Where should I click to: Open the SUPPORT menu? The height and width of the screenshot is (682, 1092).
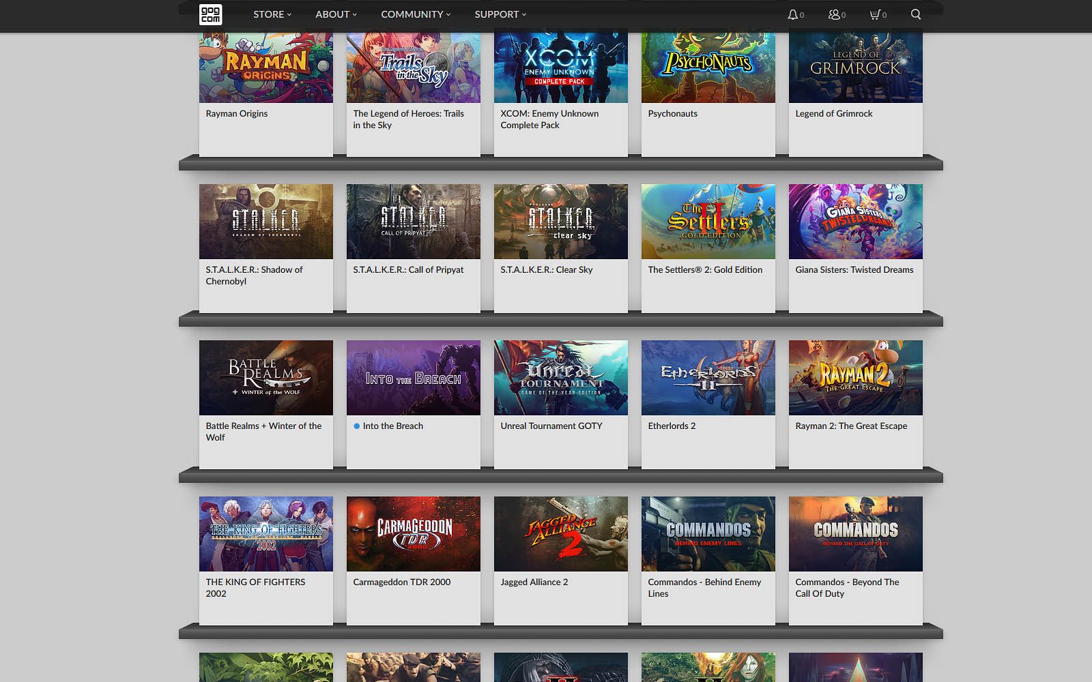pyautogui.click(x=500, y=14)
